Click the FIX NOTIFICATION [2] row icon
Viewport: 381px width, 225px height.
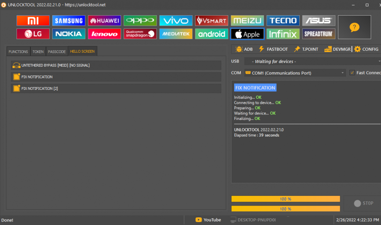[x=17, y=88]
